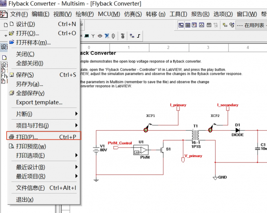This screenshot has width=267, height=213.
Task: Open the 文件(F) menu
Action: (19, 14)
